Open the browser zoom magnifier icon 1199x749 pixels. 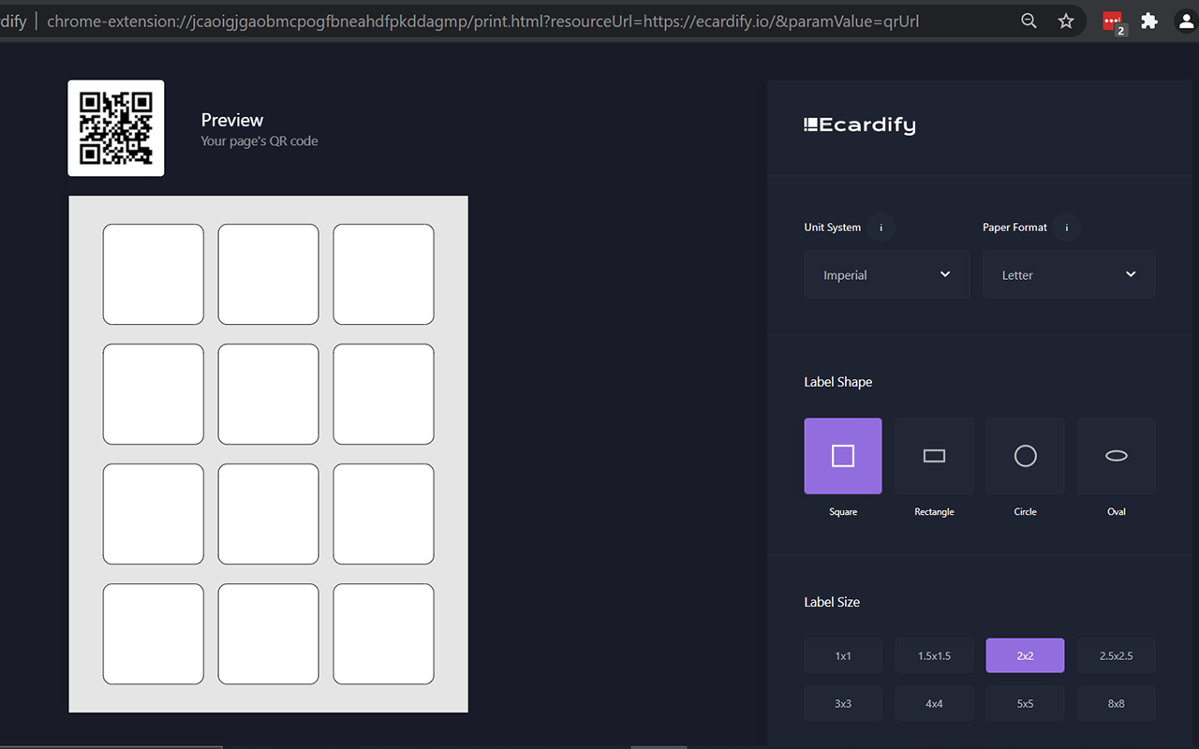coord(1029,21)
